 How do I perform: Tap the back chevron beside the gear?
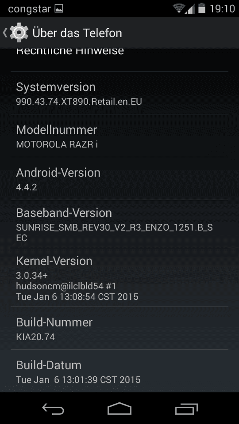[5, 33]
